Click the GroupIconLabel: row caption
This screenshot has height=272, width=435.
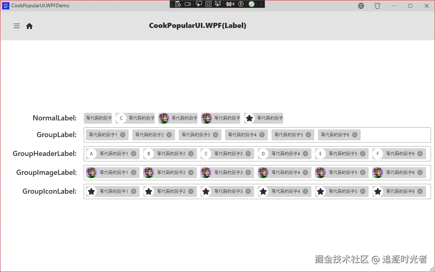click(x=49, y=191)
